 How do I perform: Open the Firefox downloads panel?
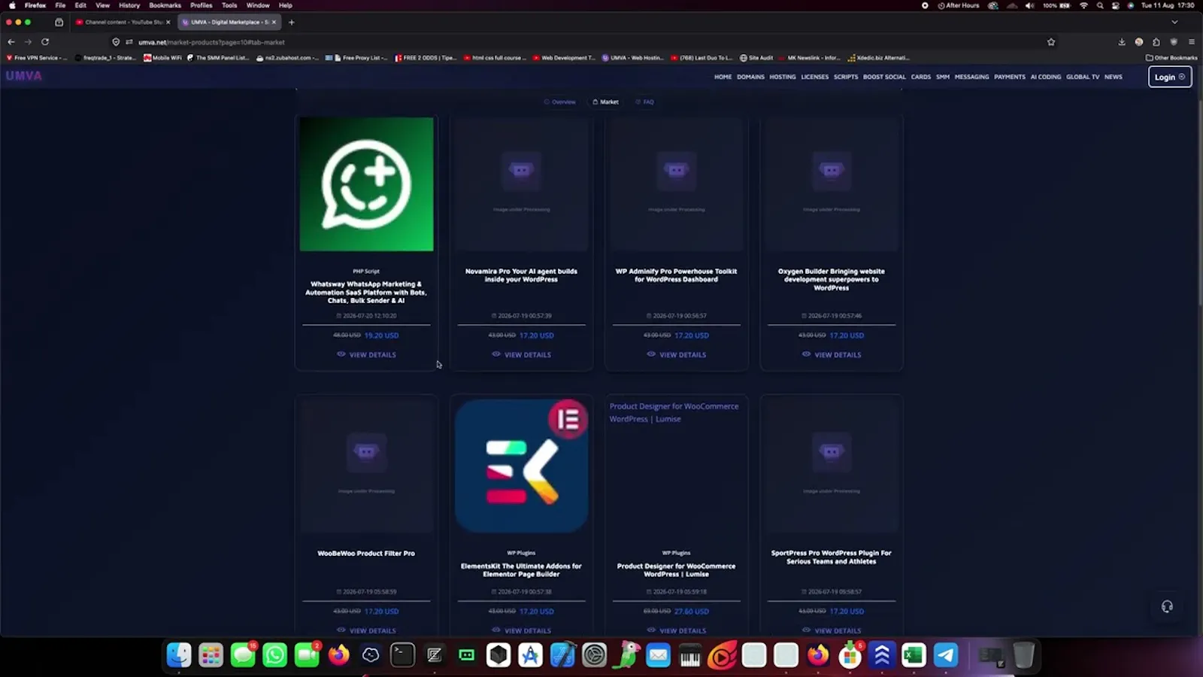(1122, 42)
